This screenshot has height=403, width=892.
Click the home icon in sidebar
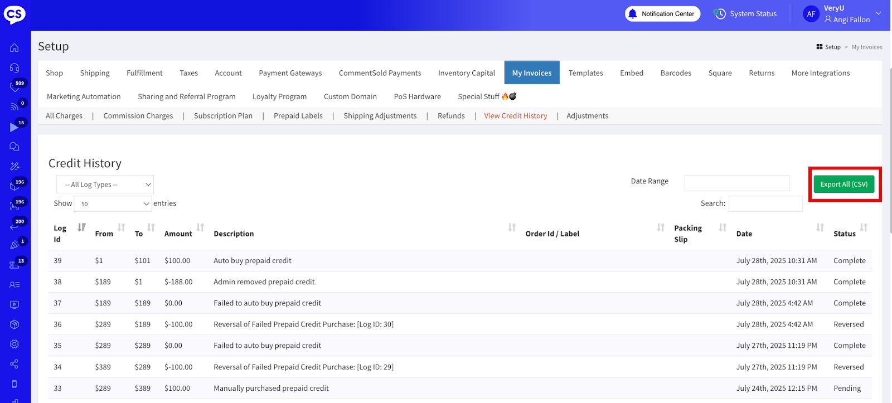coord(14,48)
